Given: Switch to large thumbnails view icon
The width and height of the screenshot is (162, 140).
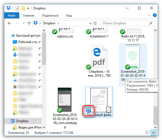Looking at the screenshot, I should pyautogui.click(x=154, y=133).
